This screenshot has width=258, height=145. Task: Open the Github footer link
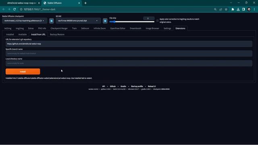pos(113,86)
